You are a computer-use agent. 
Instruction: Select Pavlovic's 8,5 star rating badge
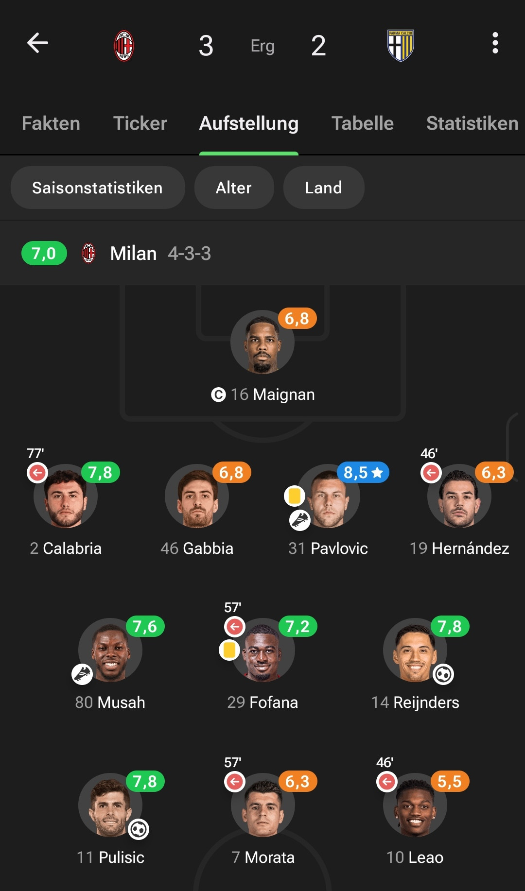pos(363,472)
